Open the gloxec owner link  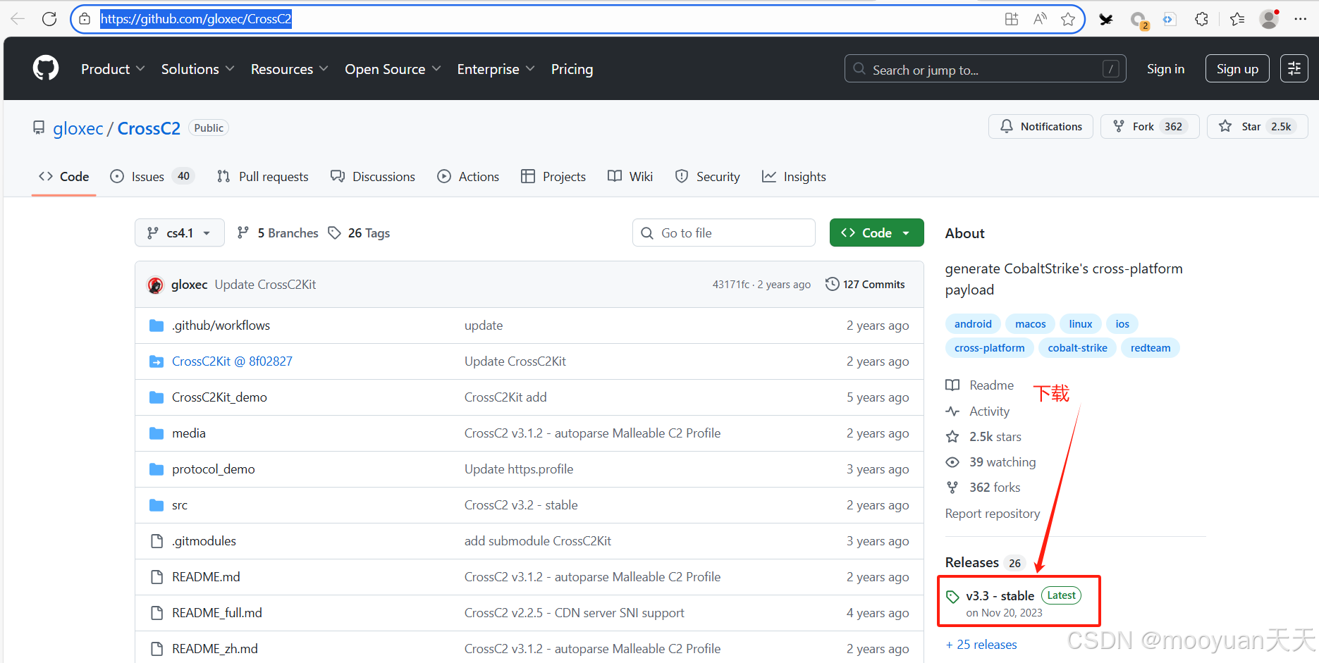[x=78, y=128]
